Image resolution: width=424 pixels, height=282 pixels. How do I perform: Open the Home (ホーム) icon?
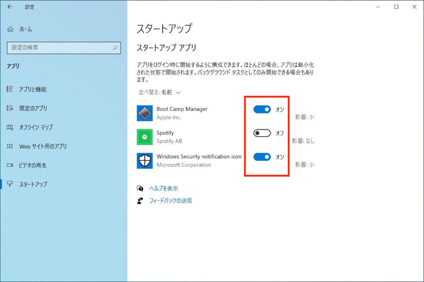pos(10,29)
